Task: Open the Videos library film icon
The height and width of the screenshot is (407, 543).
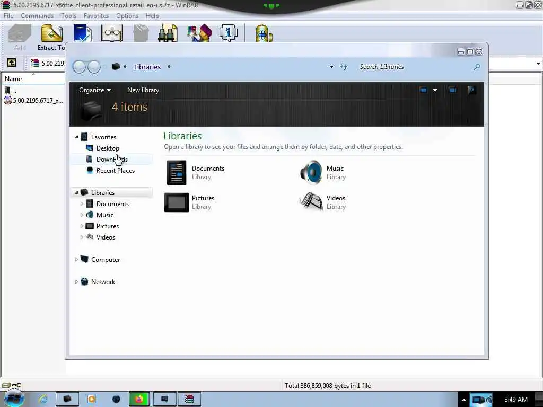Action: click(x=311, y=201)
